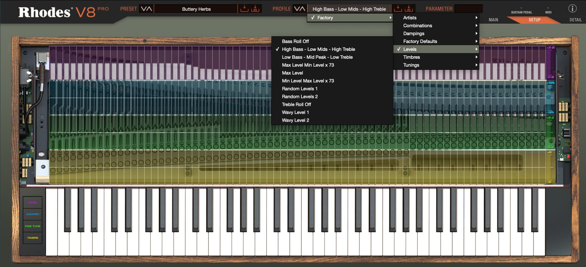
Task: Click the blue damper percent scale strip
Action: (x=551, y=97)
